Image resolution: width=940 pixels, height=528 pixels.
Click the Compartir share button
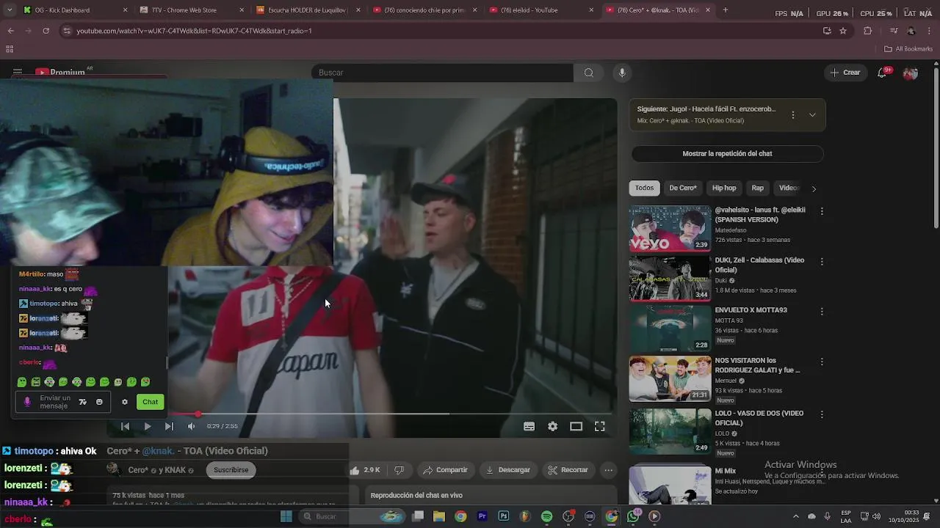point(445,470)
